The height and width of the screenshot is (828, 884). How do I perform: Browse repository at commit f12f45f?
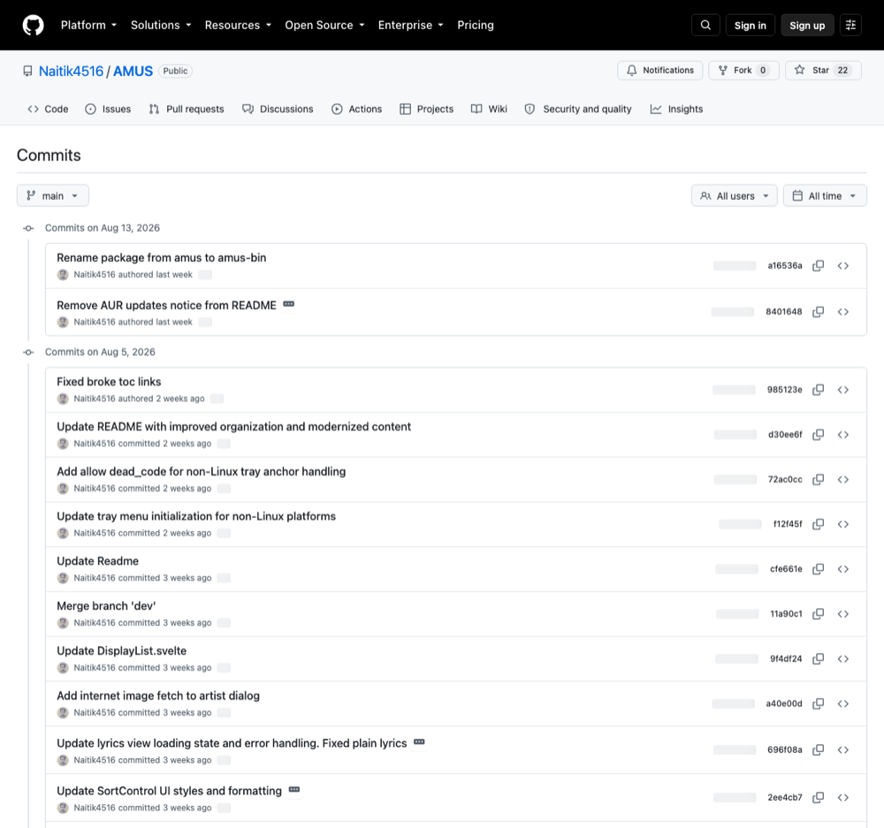click(x=842, y=524)
